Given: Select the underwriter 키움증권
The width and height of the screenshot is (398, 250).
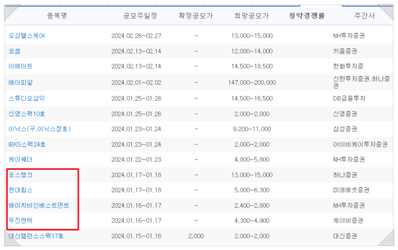Looking at the screenshot, I should [x=345, y=51].
